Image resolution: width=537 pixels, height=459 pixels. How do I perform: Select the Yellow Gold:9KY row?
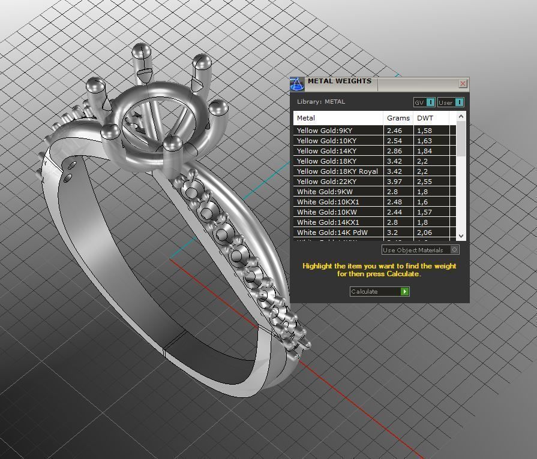374,130
